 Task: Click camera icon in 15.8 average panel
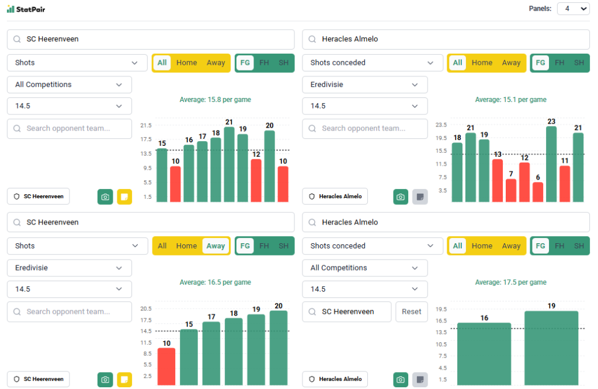(105, 197)
